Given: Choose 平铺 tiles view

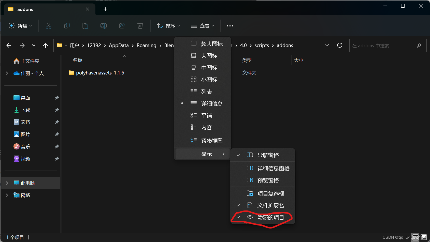Looking at the screenshot, I should point(203,115).
